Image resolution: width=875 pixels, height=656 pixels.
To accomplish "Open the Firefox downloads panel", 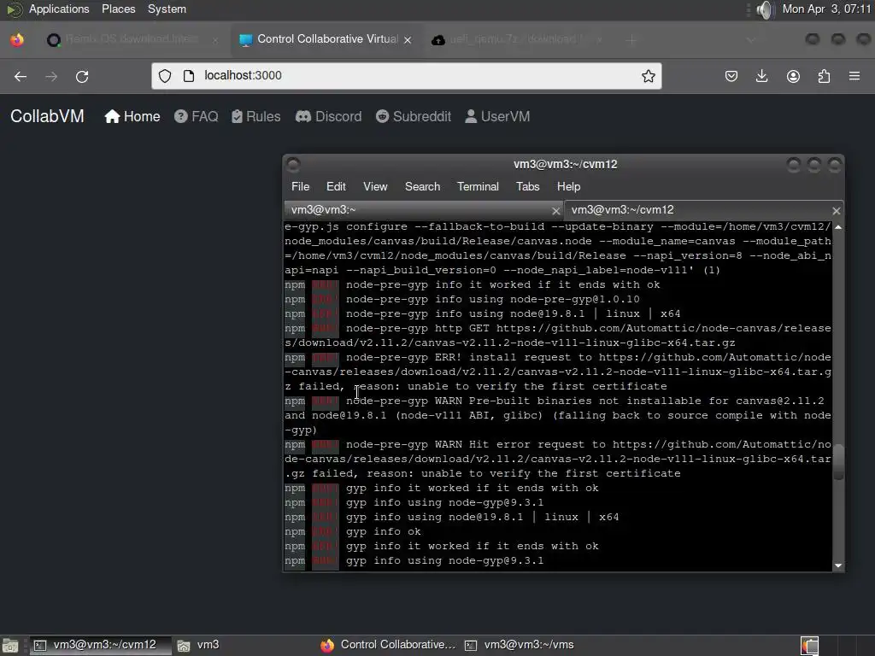I will [761, 76].
